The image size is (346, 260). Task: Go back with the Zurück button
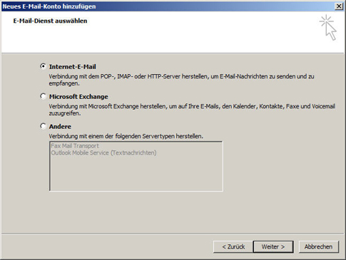(x=233, y=246)
